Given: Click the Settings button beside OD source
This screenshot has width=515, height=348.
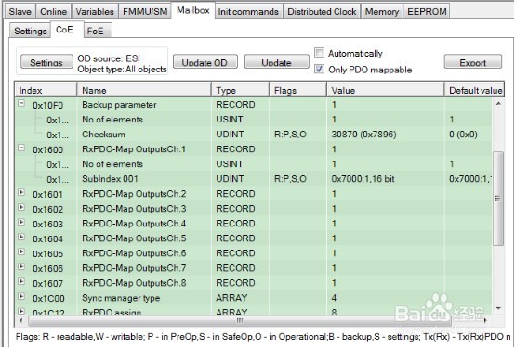Looking at the screenshot, I should (x=46, y=62).
